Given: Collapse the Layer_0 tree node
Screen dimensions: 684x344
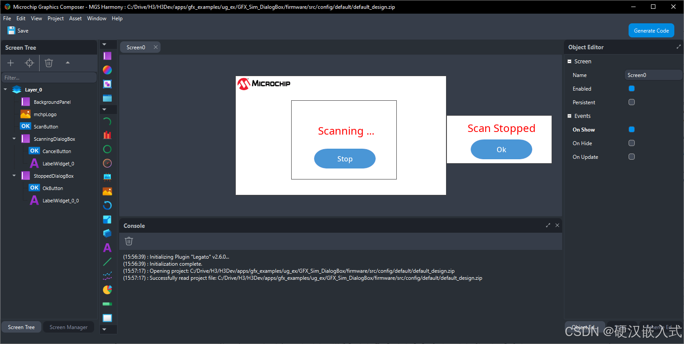Looking at the screenshot, I should (5, 90).
